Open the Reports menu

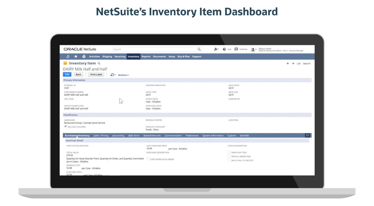pyautogui.click(x=146, y=56)
